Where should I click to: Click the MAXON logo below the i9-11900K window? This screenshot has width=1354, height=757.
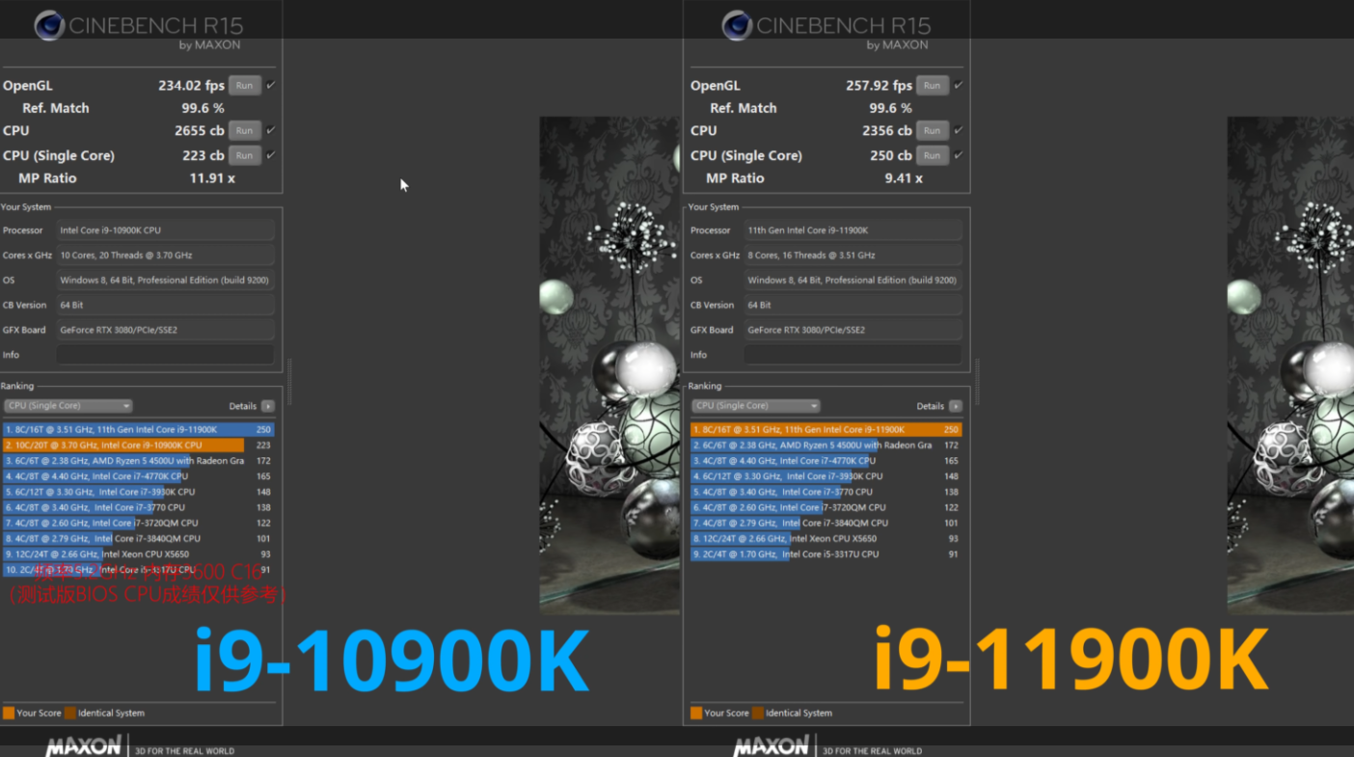point(772,745)
